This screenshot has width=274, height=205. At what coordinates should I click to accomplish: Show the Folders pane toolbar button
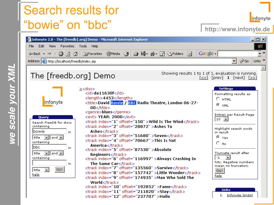point(175,54)
